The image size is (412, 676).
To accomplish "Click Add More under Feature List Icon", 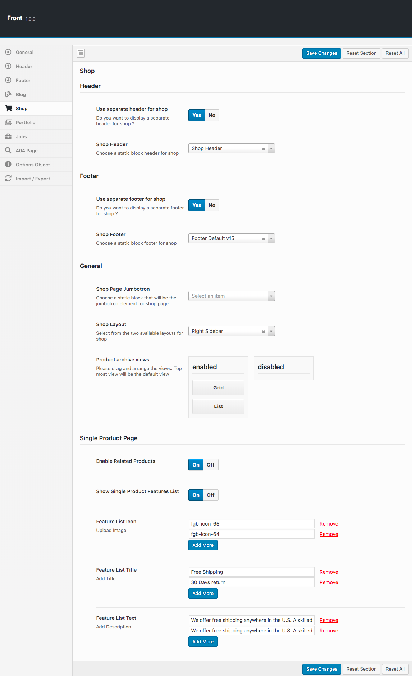I will pos(203,545).
